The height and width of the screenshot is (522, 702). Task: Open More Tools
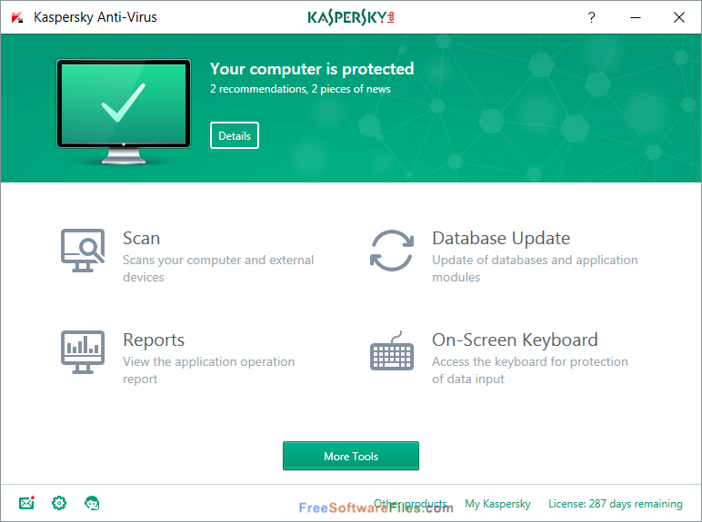[351, 456]
